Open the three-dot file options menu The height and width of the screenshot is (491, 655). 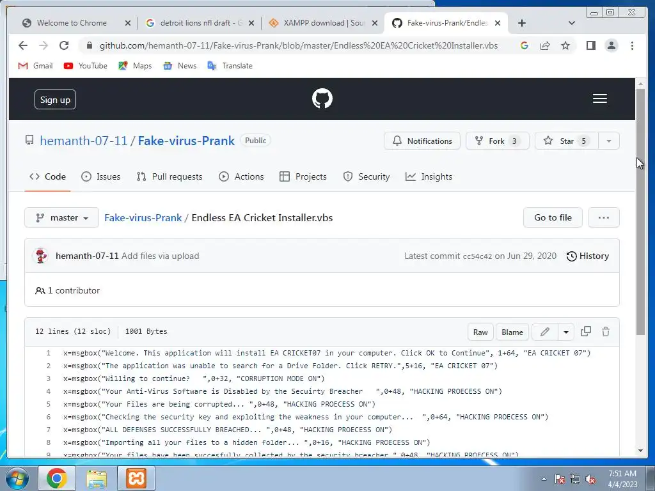604,217
